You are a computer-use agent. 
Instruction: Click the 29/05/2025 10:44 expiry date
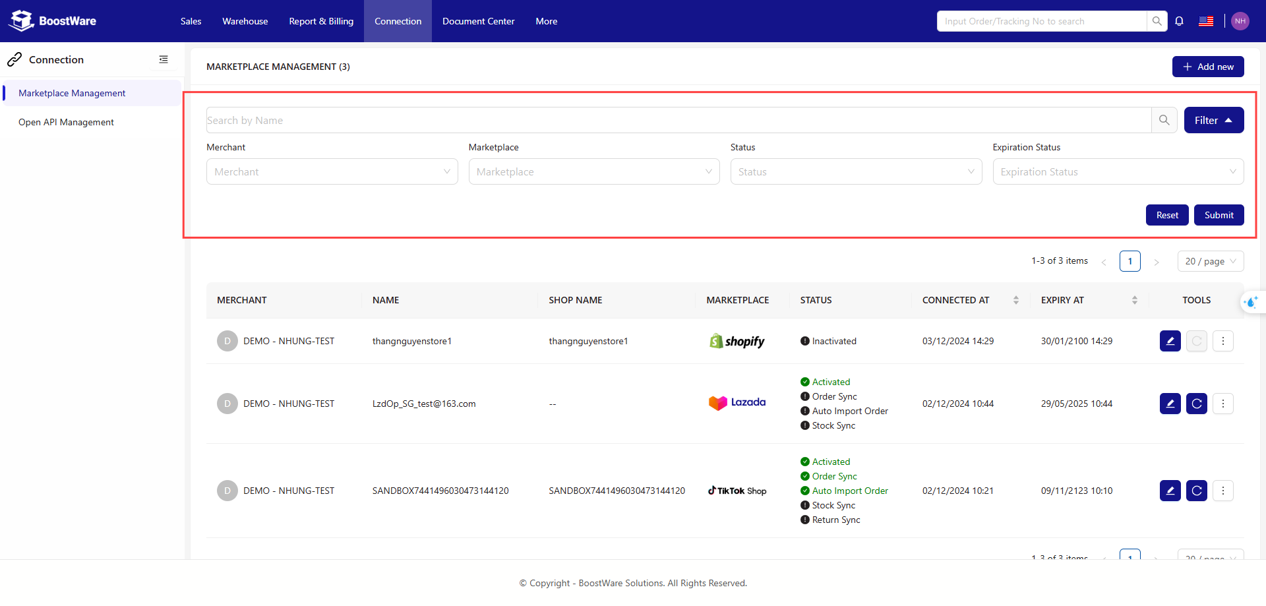pyautogui.click(x=1076, y=404)
